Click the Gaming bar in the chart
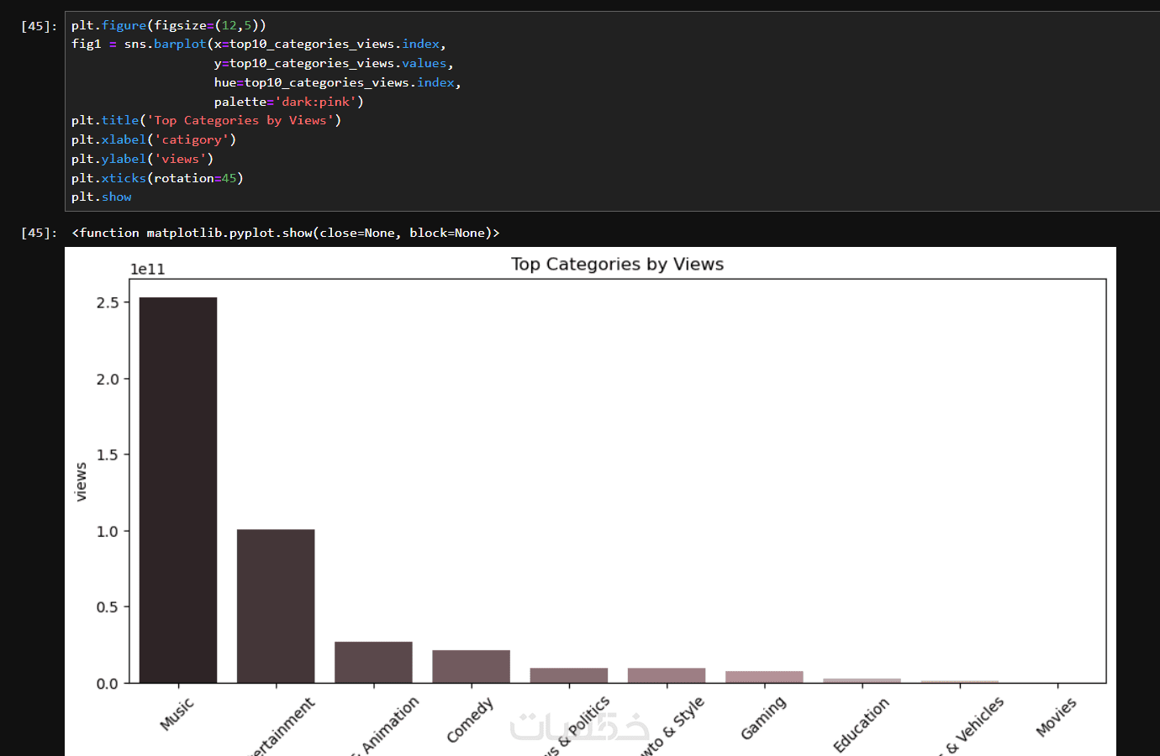Screen dimensions: 1160x756 pos(764,677)
